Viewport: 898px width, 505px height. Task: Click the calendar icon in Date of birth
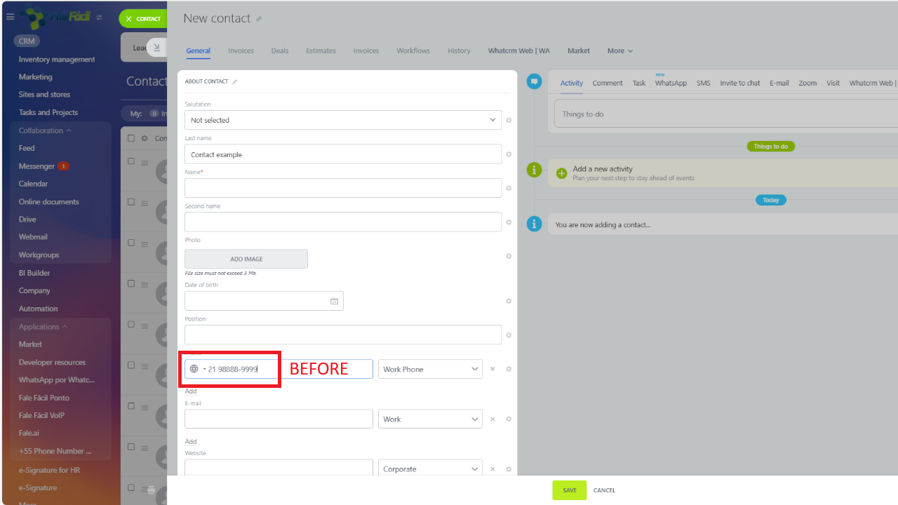pos(334,302)
